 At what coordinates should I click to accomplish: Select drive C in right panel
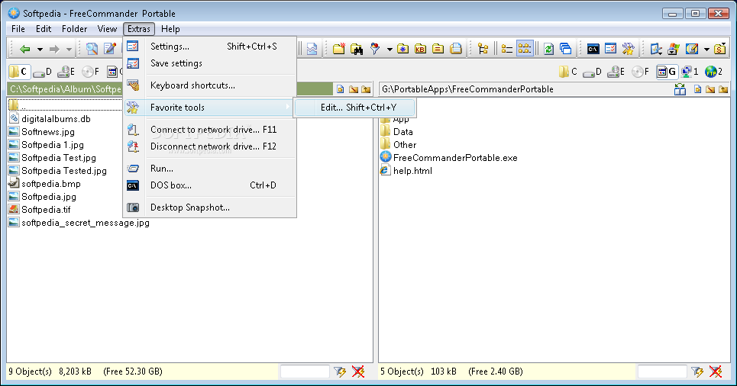pos(568,72)
